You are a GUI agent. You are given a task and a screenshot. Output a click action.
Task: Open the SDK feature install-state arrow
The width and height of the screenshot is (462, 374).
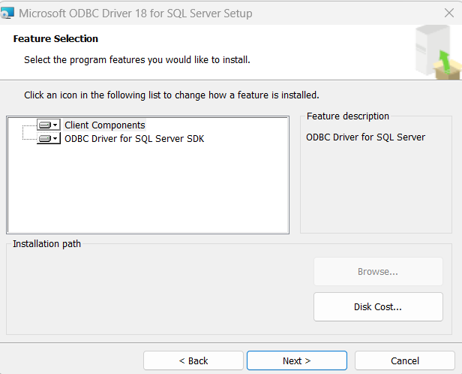click(55, 139)
